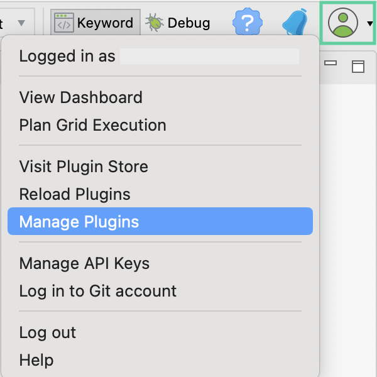Expand the dropdown arrow beside the profile avatar
The height and width of the screenshot is (377, 377).
coord(369,24)
